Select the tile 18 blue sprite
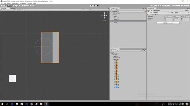The image size is (190, 106). (x=116, y=87)
